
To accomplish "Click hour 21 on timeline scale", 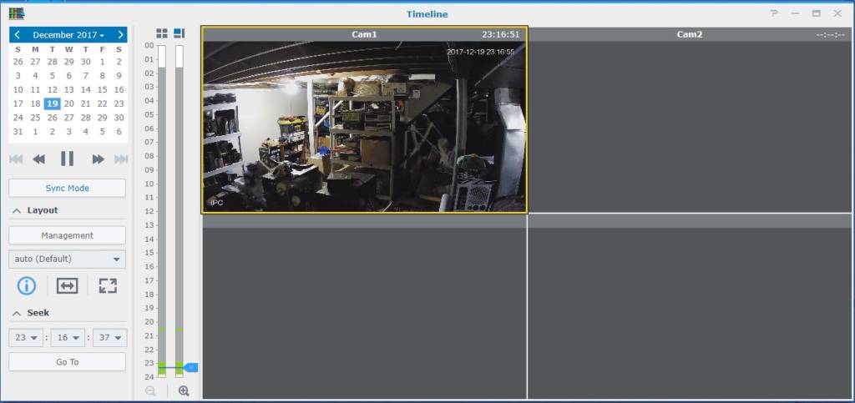I will click(x=149, y=335).
